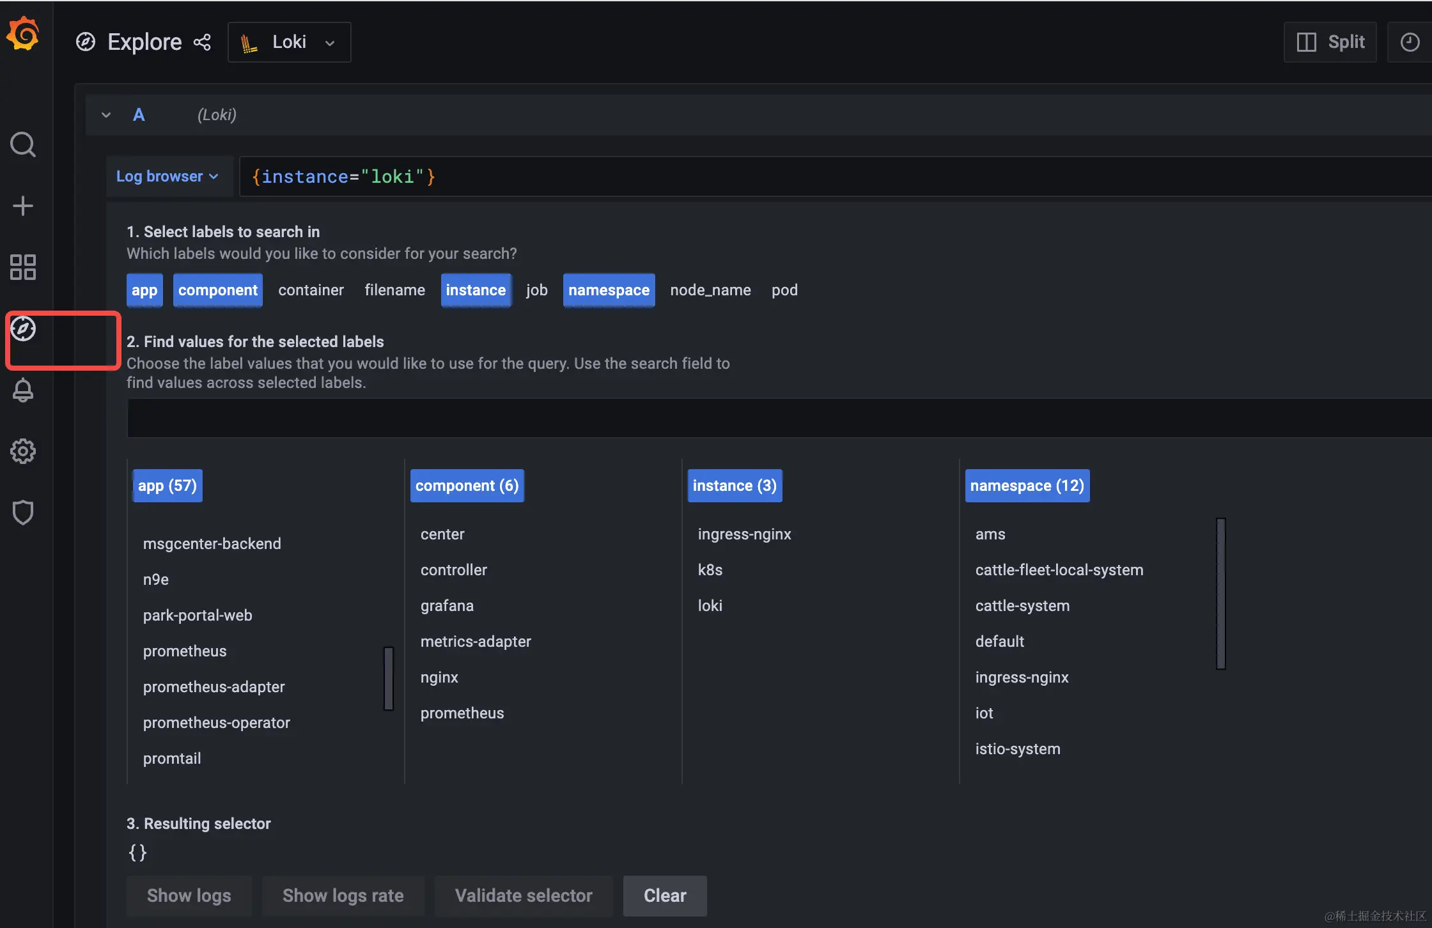Open the Create plus icon in sidebar
The height and width of the screenshot is (928, 1432).
pyautogui.click(x=23, y=206)
